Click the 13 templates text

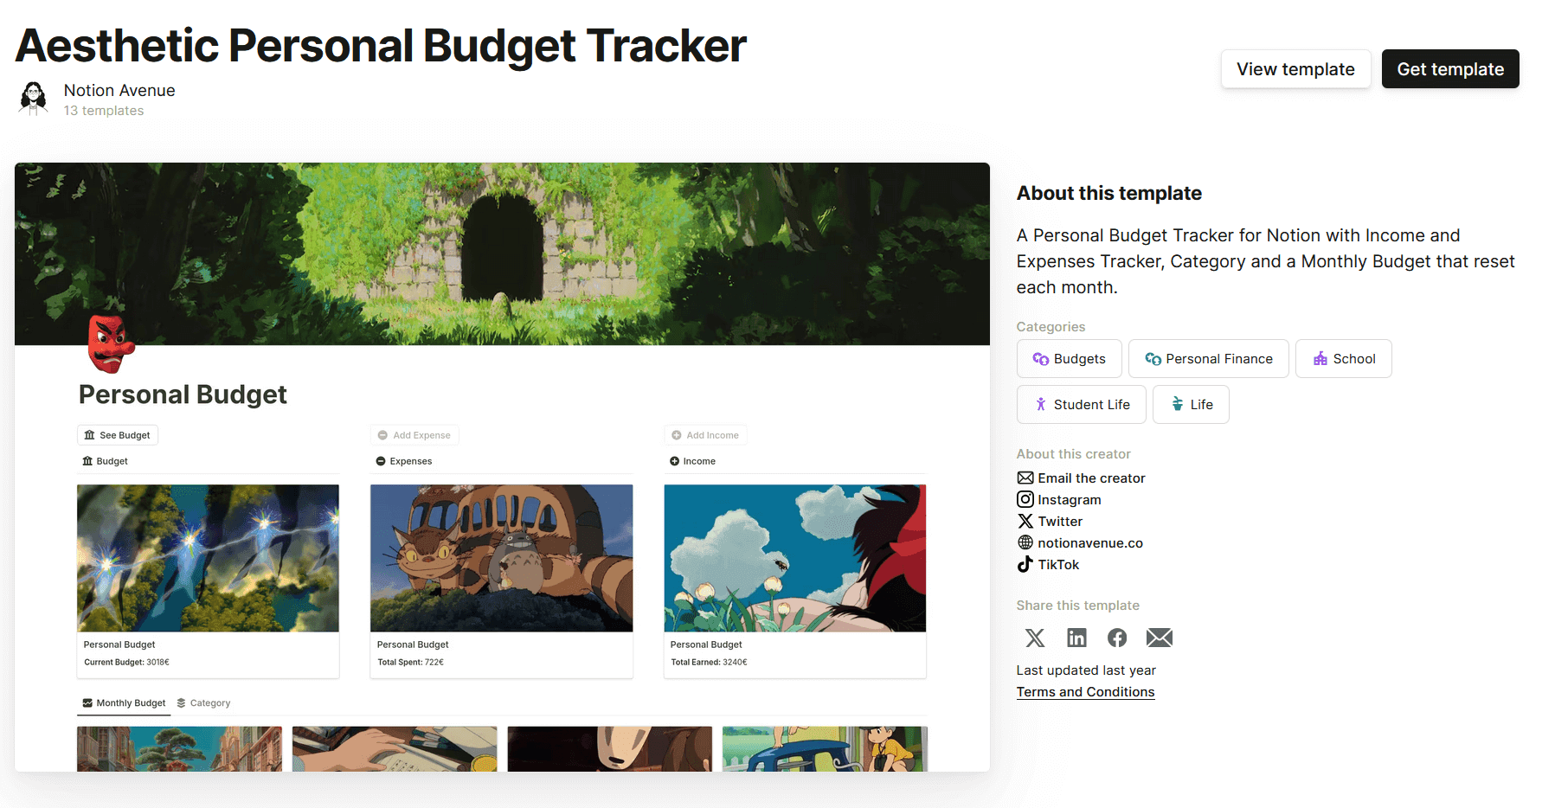[x=103, y=111]
